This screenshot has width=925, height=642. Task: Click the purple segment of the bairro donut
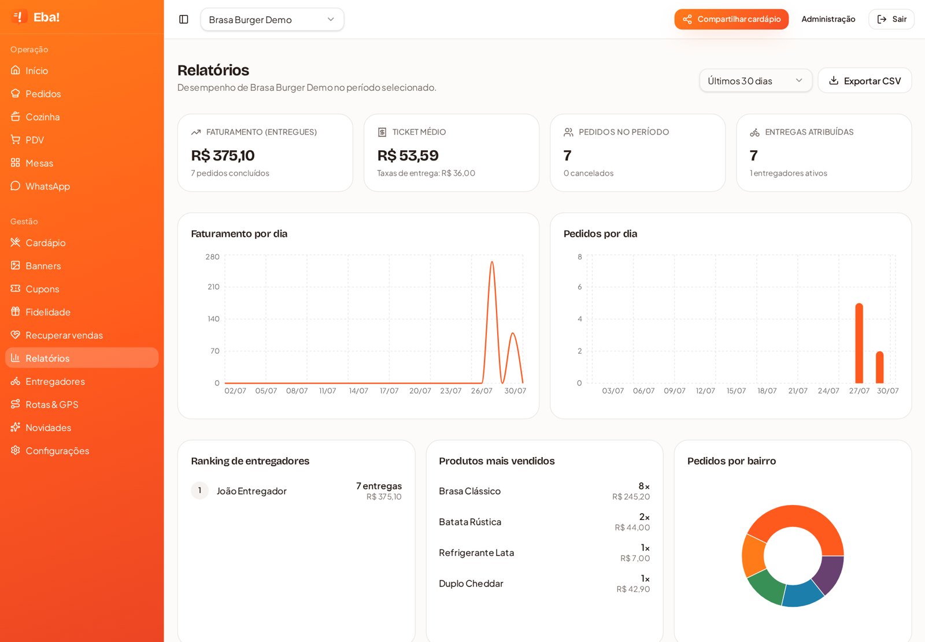click(830, 573)
